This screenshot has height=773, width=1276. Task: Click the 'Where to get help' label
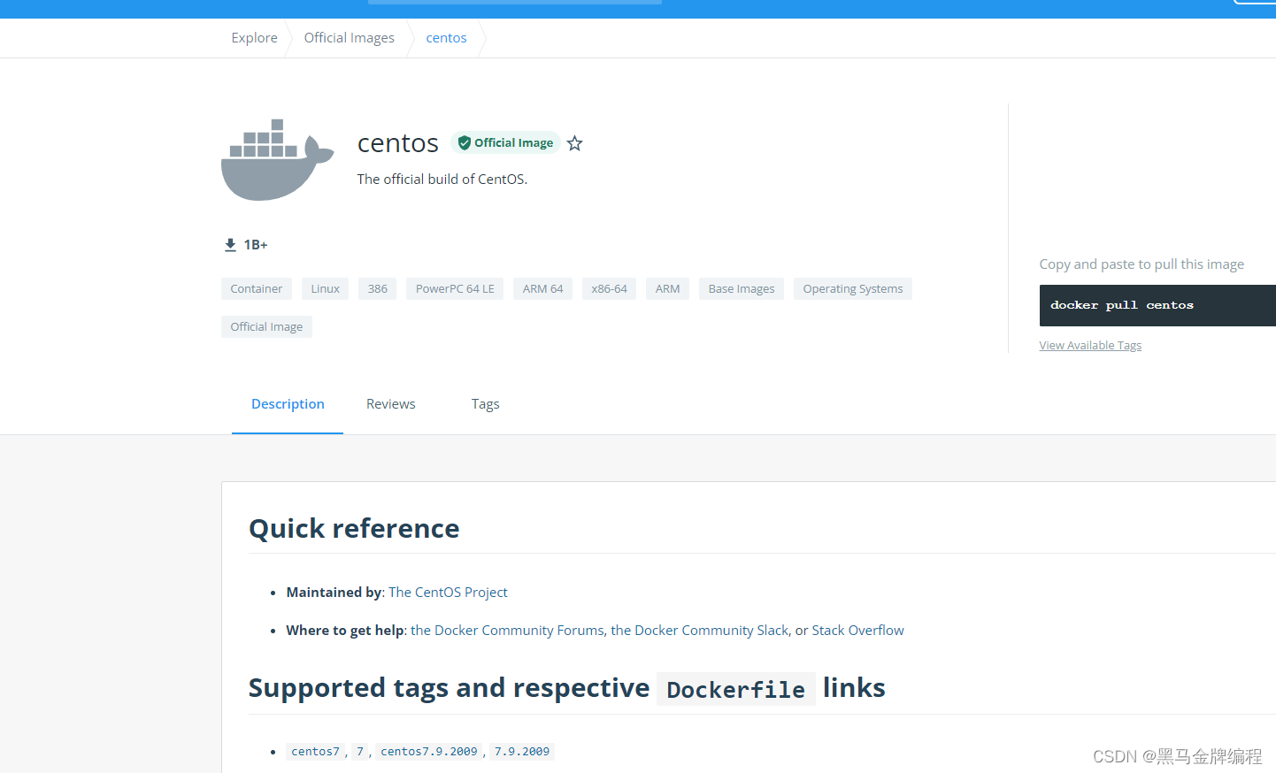(345, 631)
